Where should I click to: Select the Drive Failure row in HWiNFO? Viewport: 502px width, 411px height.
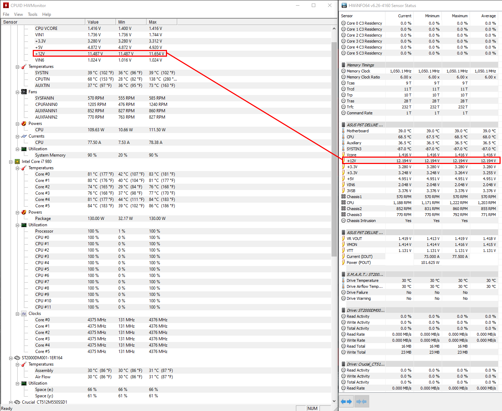419,292
